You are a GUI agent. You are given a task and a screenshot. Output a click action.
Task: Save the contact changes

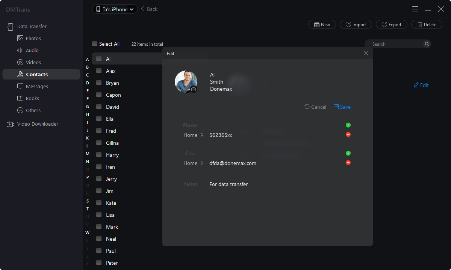342,107
